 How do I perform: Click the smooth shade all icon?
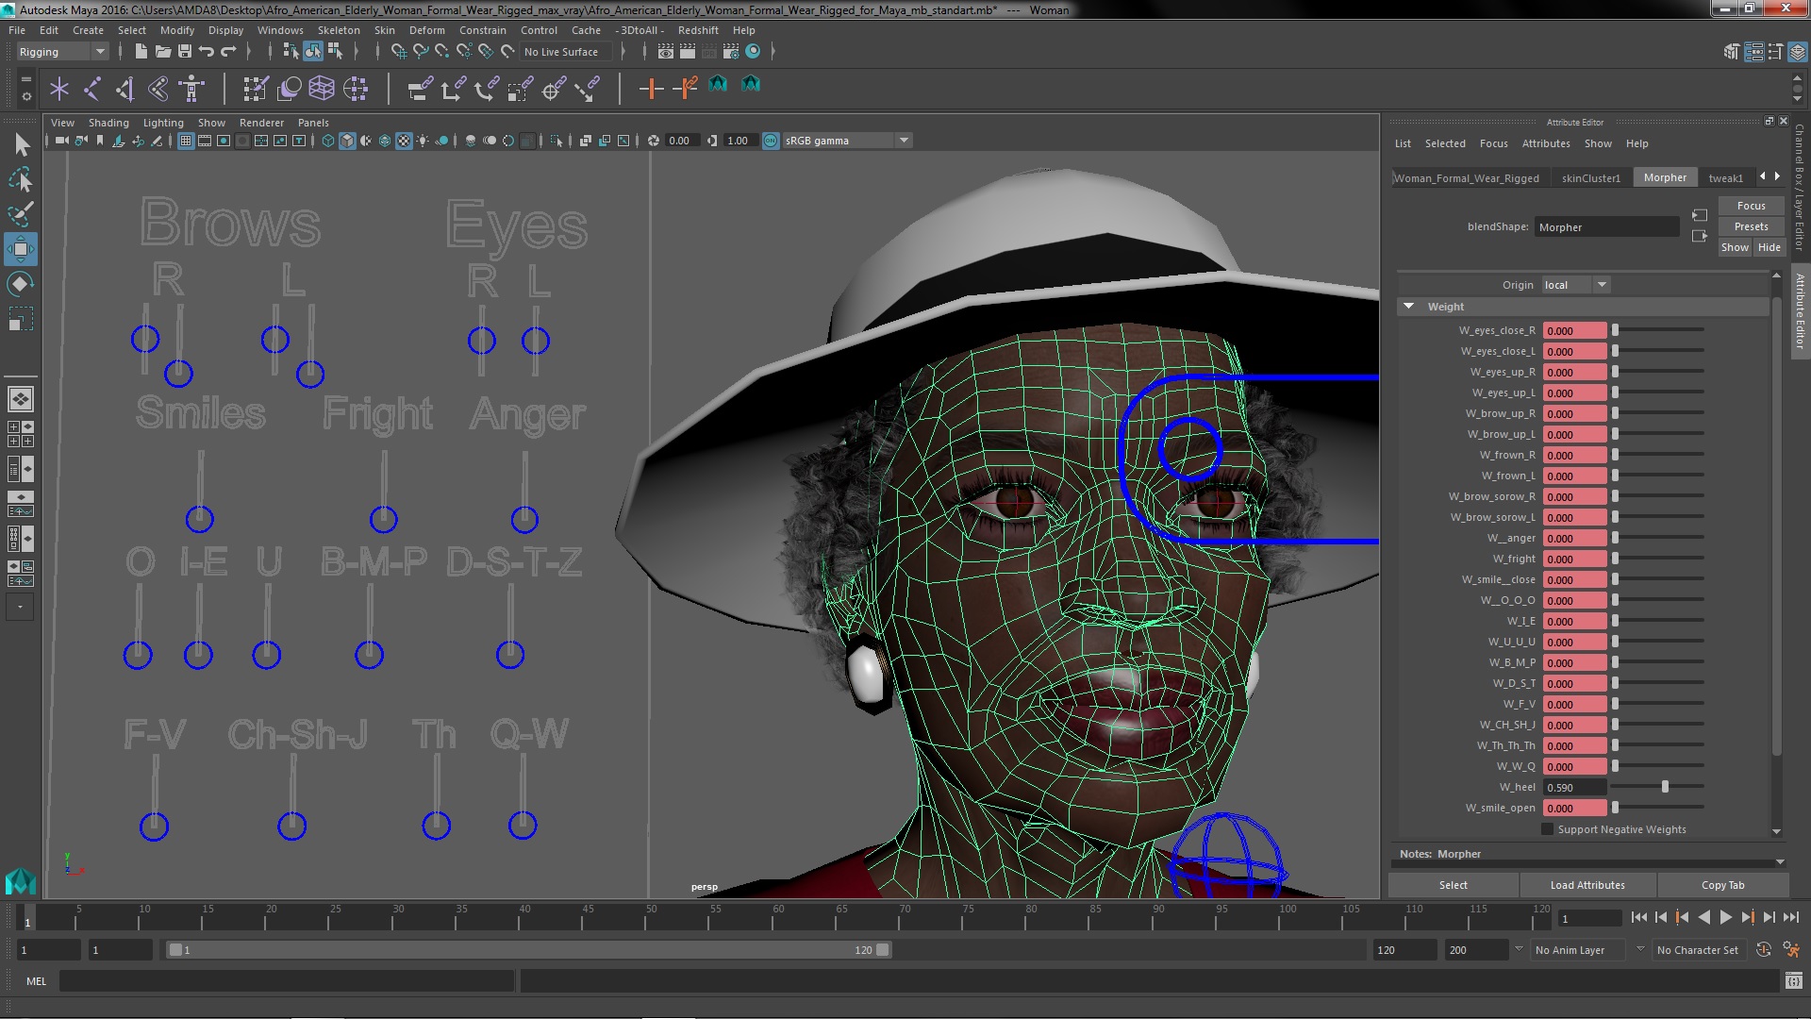pos(347,141)
